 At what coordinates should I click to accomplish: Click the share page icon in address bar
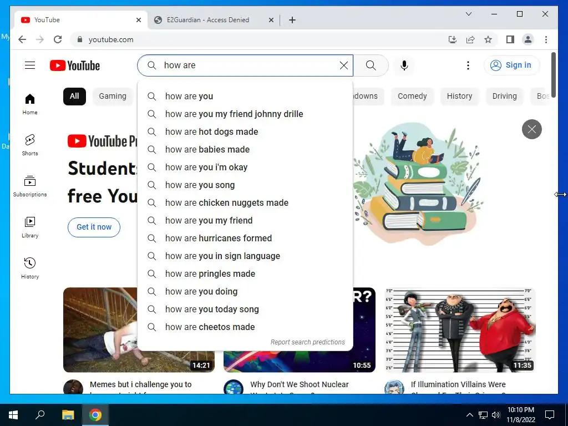[x=470, y=39]
